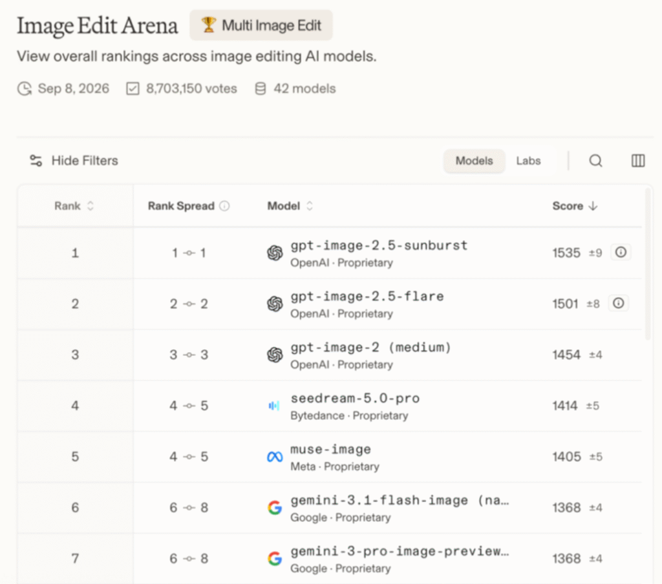This screenshot has height=584, width=662.
Task: Click the filter sliders icon
Action: tap(36, 161)
